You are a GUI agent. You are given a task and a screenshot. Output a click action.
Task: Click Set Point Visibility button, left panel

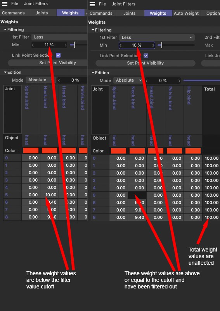(48, 63)
